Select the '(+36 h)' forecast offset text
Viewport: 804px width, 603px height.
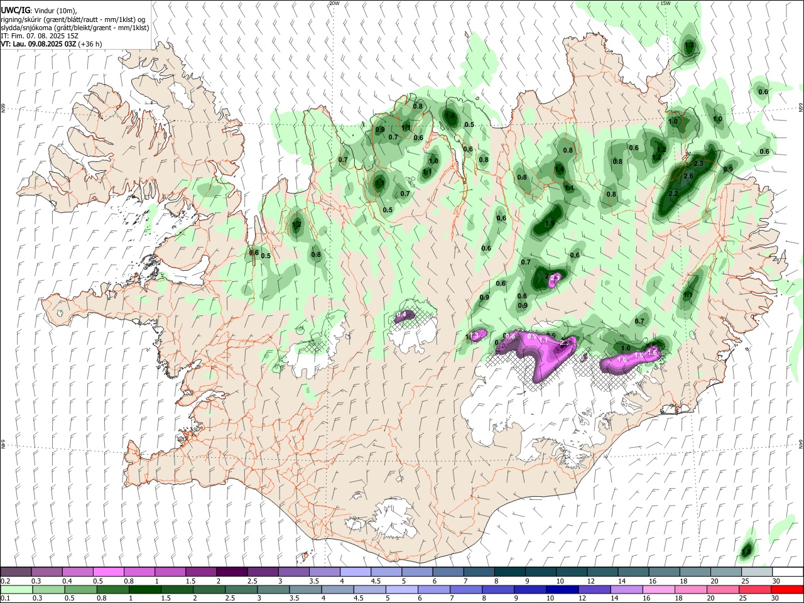[90, 44]
